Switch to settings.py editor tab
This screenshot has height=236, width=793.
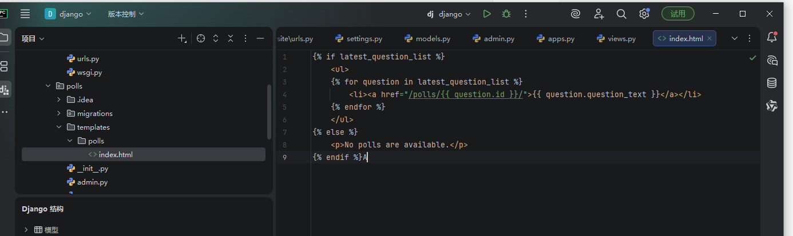coord(359,39)
